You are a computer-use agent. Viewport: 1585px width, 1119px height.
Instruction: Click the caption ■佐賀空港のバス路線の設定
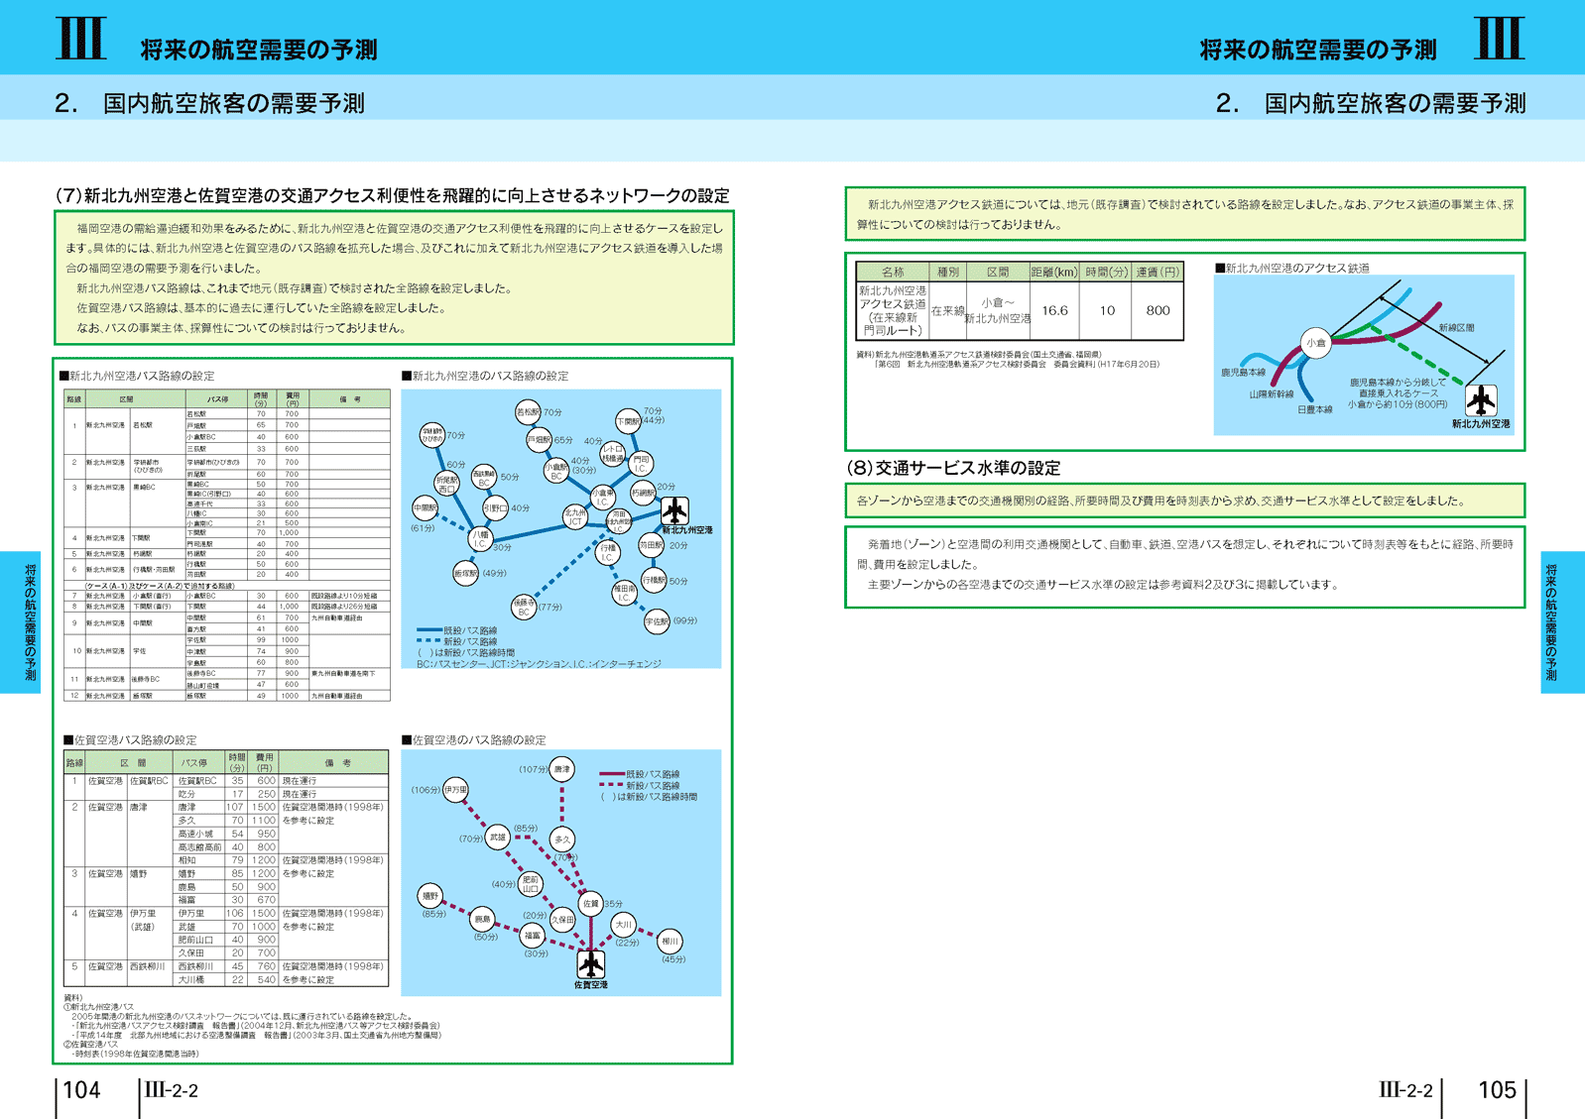tap(473, 740)
